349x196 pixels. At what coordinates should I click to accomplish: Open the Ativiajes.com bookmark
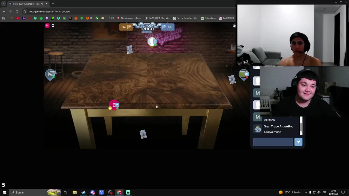(x=129, y=18)
